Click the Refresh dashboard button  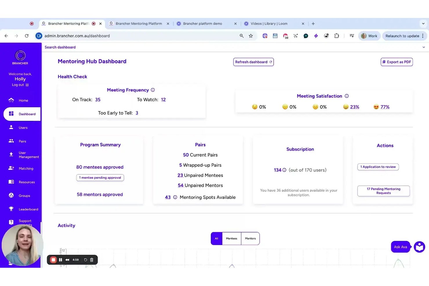253,62
